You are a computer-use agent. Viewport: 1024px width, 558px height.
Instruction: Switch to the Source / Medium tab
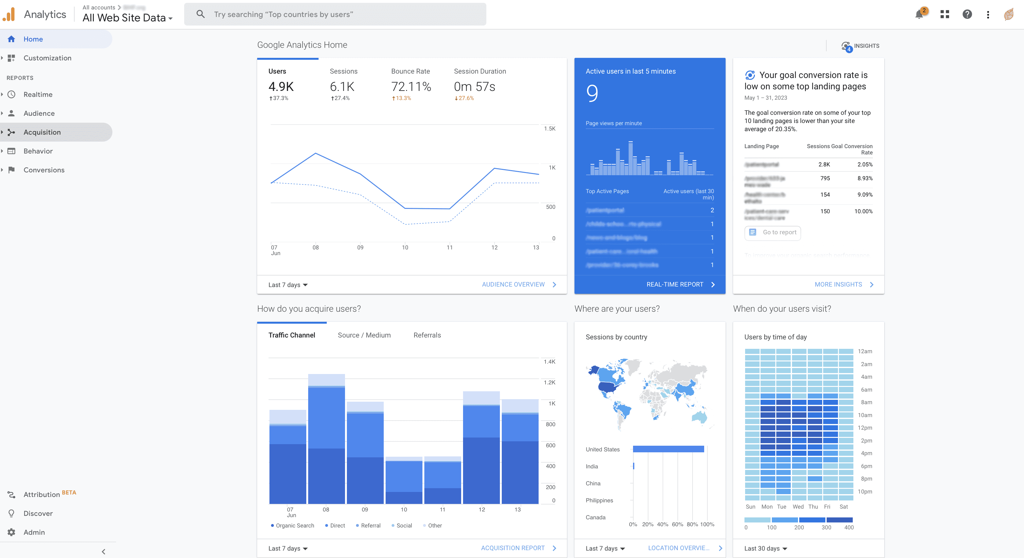[364, 335]
